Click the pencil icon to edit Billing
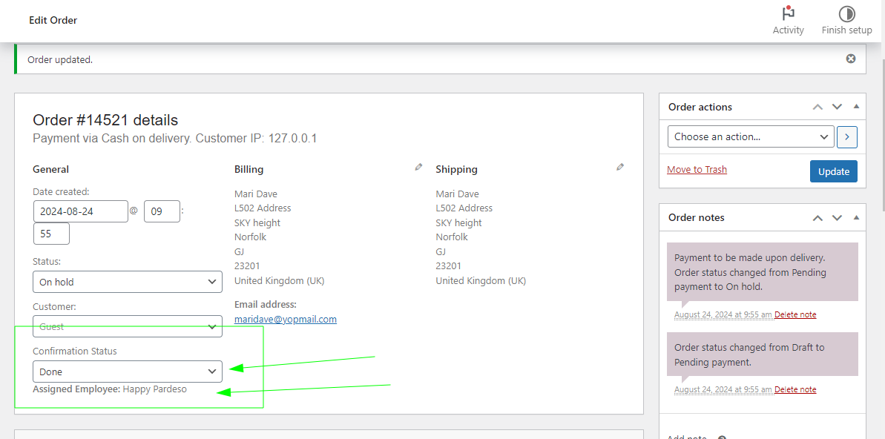885x439 pixels. (418, 166)
